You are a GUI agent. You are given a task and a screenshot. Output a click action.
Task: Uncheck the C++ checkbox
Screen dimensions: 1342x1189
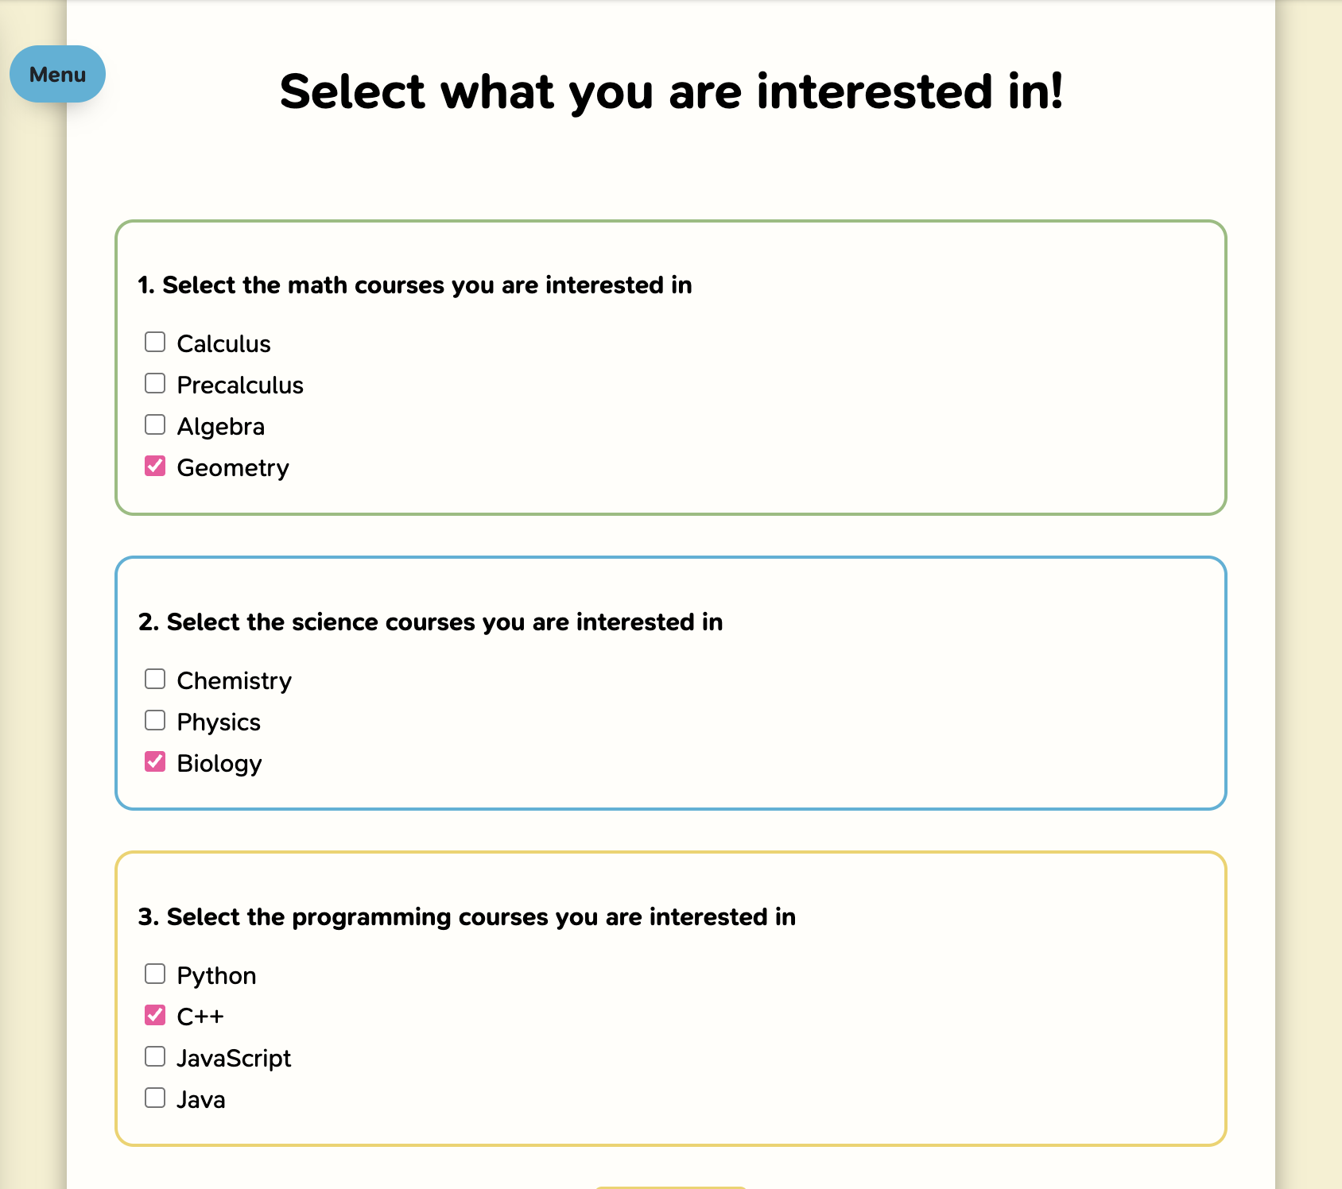pos(155,1015)
